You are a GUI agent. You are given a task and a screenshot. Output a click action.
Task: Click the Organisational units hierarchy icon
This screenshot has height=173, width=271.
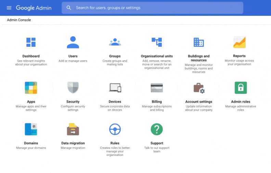157,42
